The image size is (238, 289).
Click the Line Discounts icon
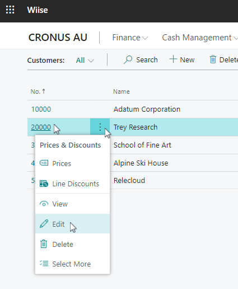click(x=44, y=184)
